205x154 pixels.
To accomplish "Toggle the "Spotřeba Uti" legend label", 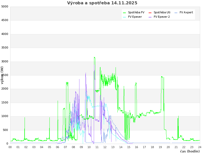I will [162, 12].
